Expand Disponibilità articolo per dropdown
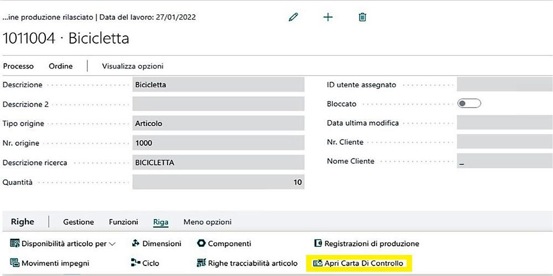553x276 pixels. (x=63, y=243)
